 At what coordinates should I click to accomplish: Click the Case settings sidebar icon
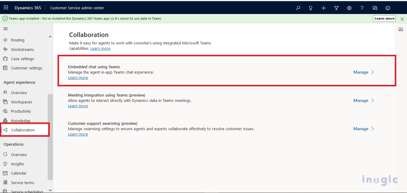(x=5, y=59)
